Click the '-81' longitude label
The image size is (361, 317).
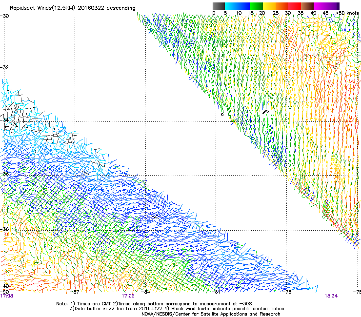pos(216,292)
